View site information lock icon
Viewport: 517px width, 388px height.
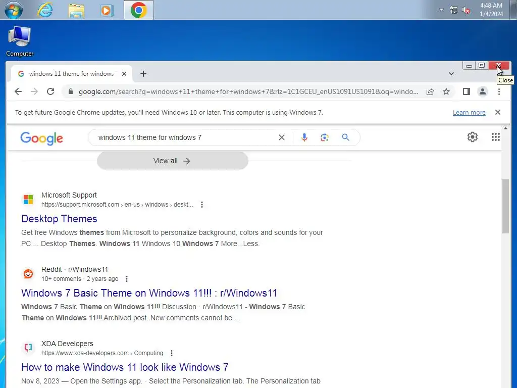tap(70, 91)
